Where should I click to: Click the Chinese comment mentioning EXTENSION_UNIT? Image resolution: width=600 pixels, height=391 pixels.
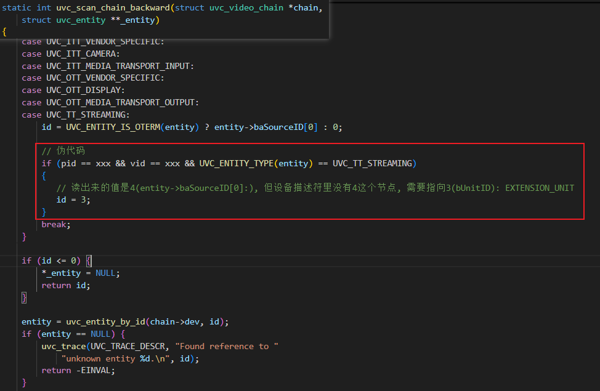point(315,187)
